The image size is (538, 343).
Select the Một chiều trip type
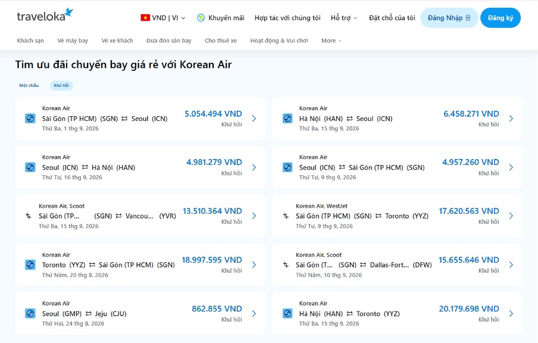click(29, 86)
